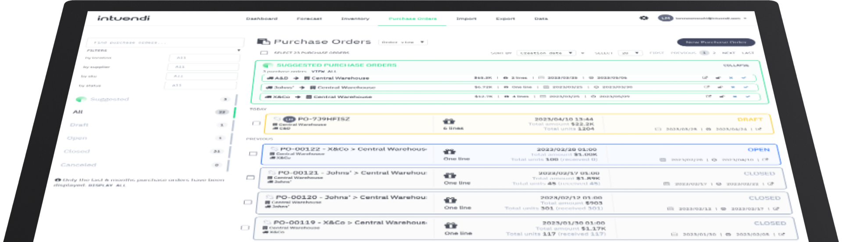Confirm the A&D suggested order checkmark
Image resolution: width=842 pixels, height=242 pixels.
pyautogui.click(x=743, y=77)
